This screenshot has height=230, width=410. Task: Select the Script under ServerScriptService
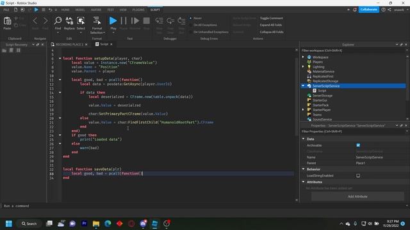click(322, 91)
